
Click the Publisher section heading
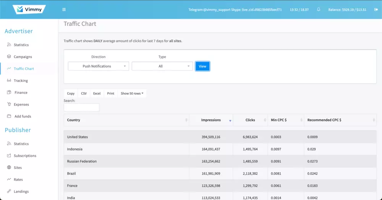(x=18, y=130)
